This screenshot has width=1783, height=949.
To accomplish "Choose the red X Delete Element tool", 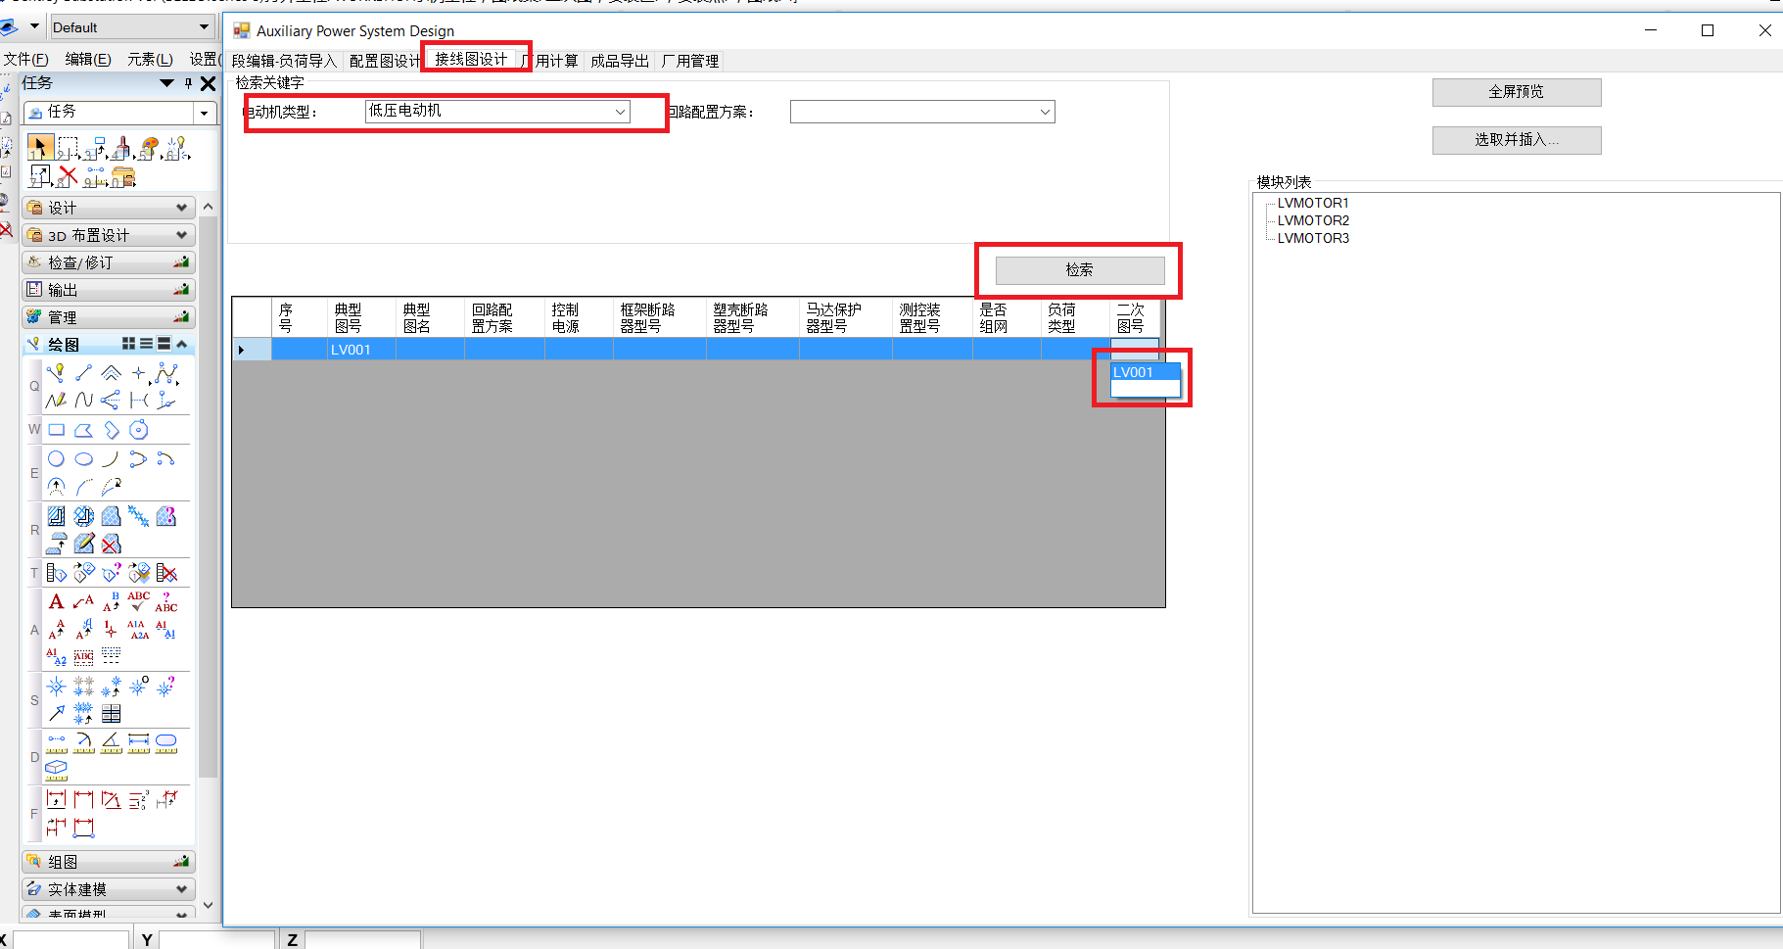I will [68, 176].
